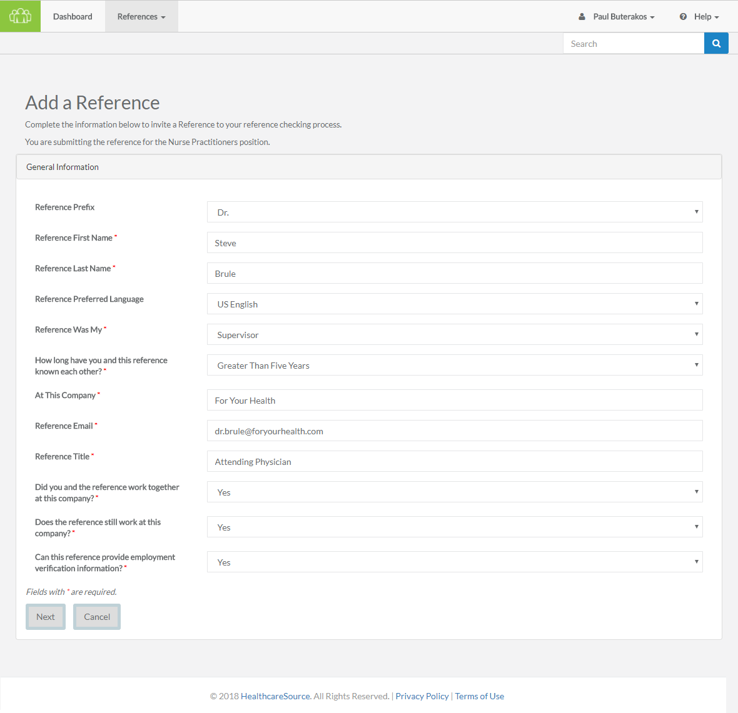Image resolution: width=738 pixels, height=713 pixels.
Task: Open the Privacy Policy link
Action: click(422, 696)
